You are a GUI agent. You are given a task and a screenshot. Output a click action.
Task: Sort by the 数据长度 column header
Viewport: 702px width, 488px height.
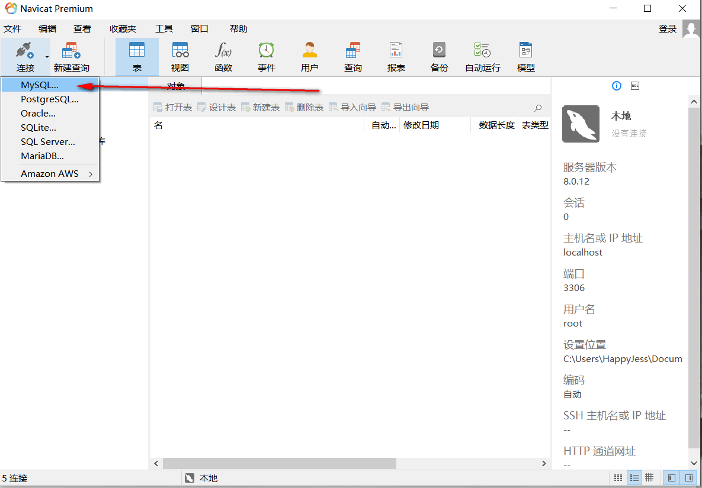(494, 125)
